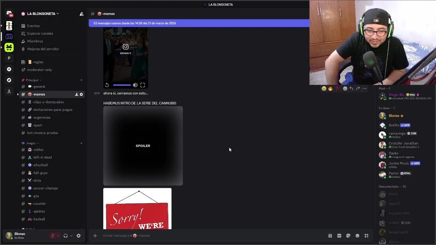This screenshot has width=436, height=245.
Task: Open settings gear on the memes channel
Action: (x=81, y=94)
